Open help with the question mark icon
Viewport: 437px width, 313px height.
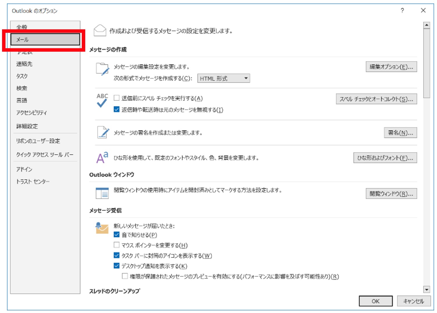(402, 10)
